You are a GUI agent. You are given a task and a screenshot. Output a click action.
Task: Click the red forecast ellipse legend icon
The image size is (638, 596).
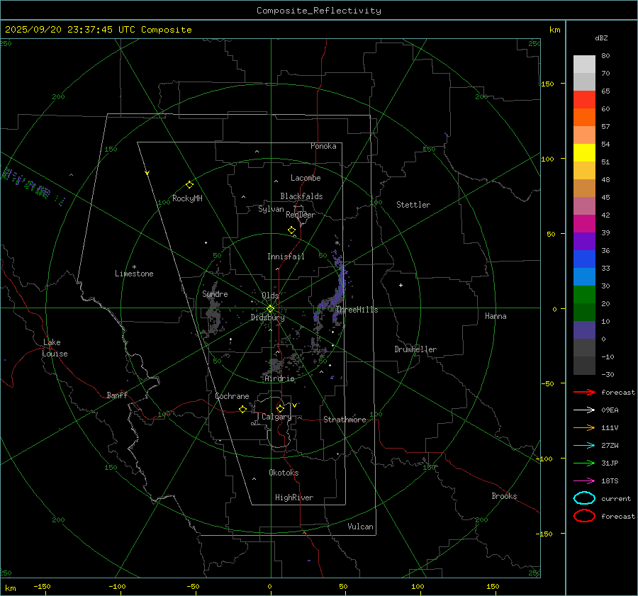click(x=583, y=516)
